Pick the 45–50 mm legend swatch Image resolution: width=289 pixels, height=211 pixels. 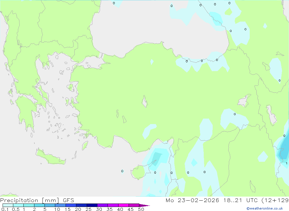point(134,205)
